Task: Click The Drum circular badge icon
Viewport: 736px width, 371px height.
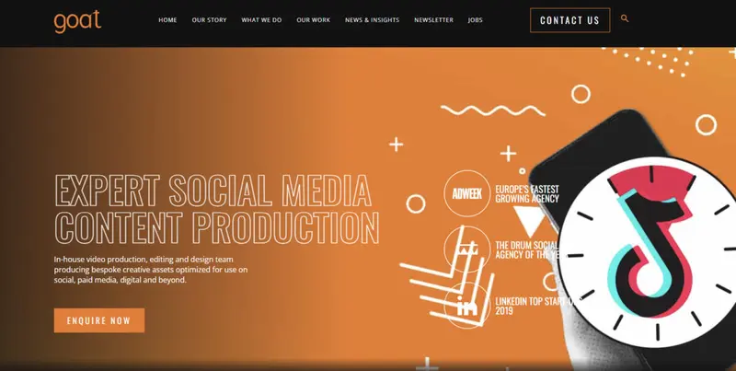Action: pos(464,247)
